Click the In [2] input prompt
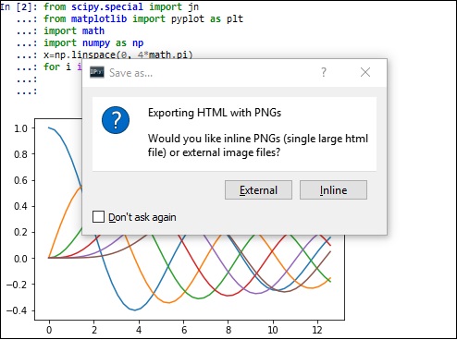 coord(19,6)
